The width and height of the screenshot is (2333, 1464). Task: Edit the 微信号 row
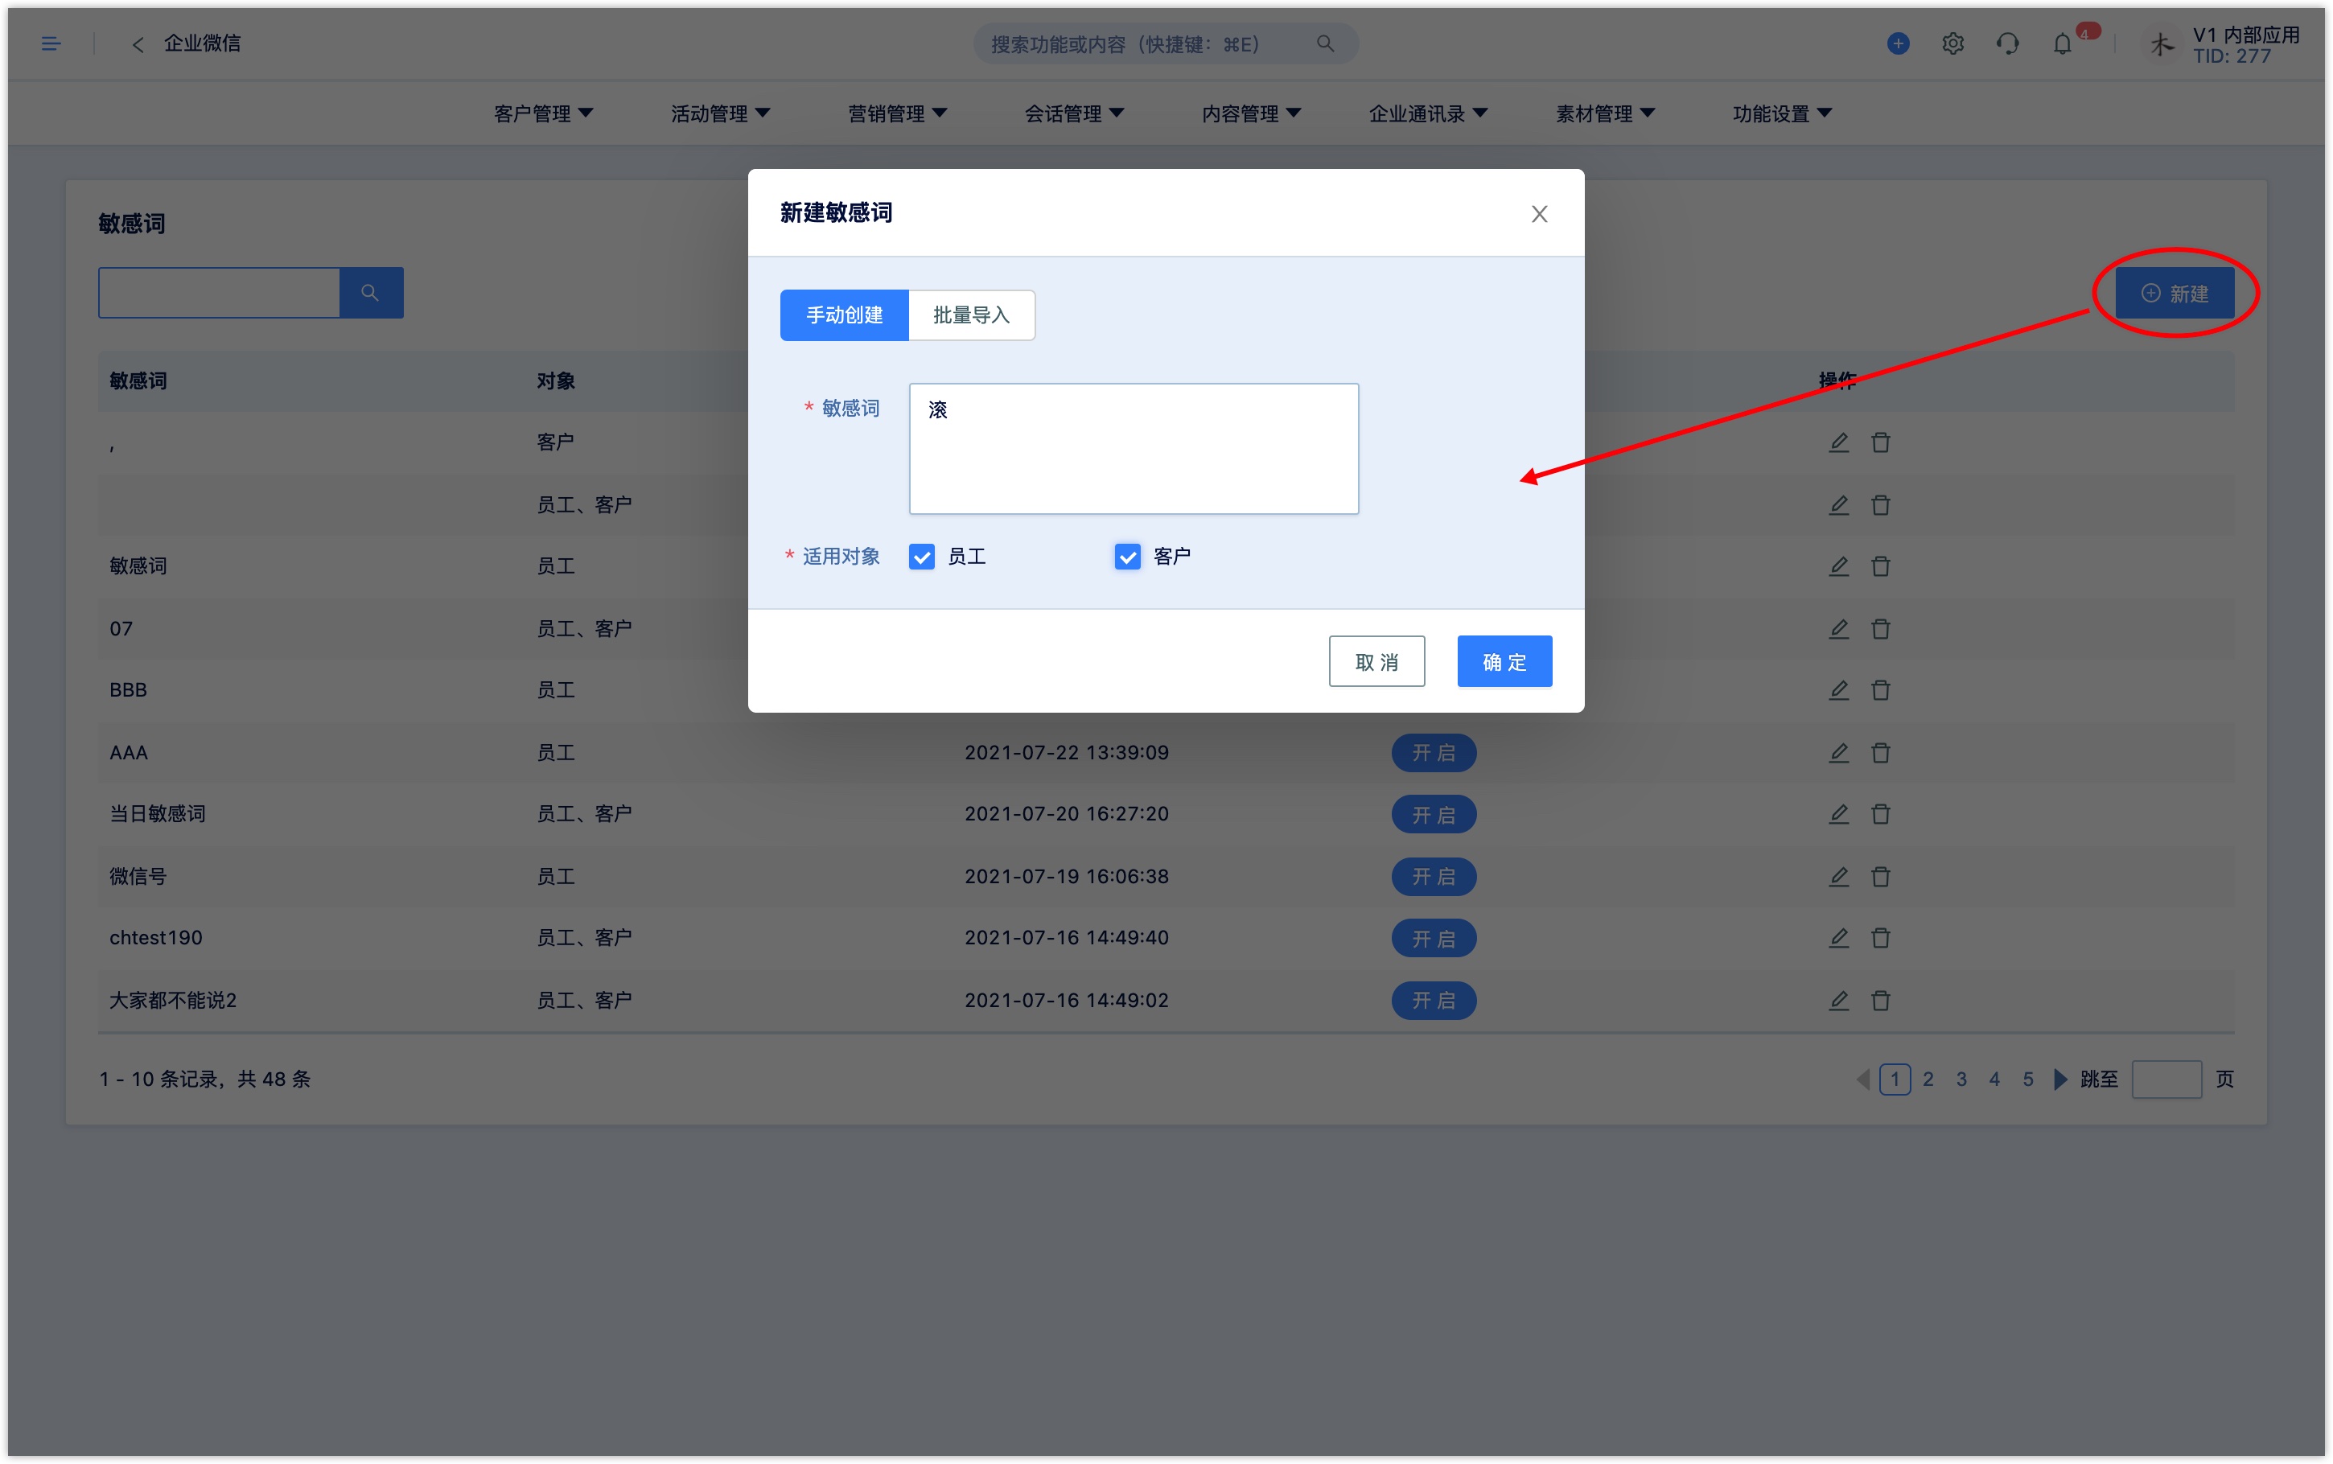[1838, 878]
